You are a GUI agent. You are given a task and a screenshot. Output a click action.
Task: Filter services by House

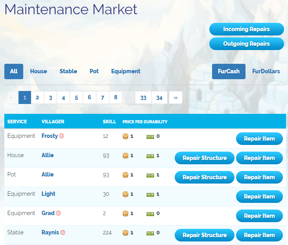click(39, 71)
